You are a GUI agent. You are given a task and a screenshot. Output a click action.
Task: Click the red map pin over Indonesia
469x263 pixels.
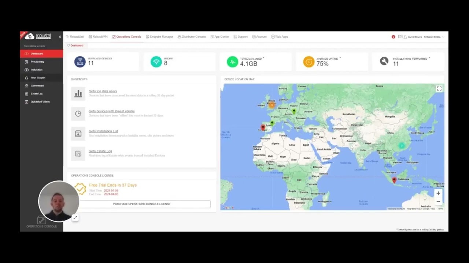click(x=394, y=180)
